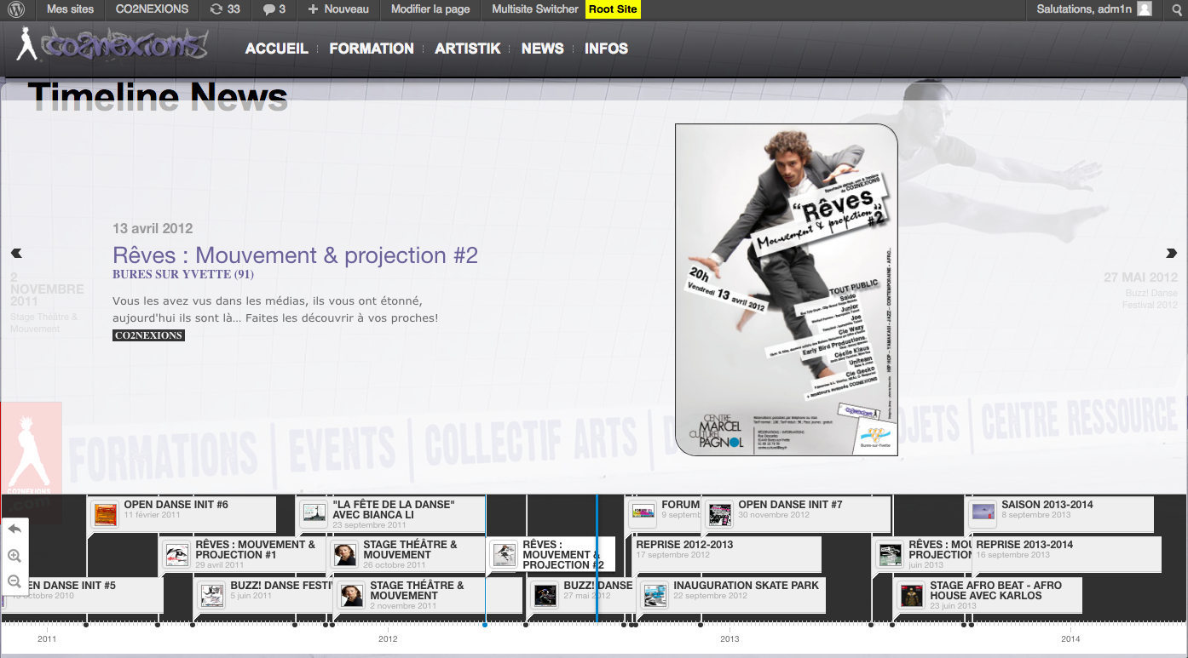Image resolution: width=1188 pixels, height=658 pixels.
Task: Click the 2011 year label on time axis
Action: click(x=47, y=638)
